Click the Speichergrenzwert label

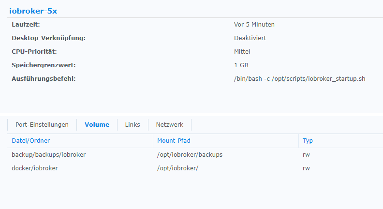tap(44, 65)
